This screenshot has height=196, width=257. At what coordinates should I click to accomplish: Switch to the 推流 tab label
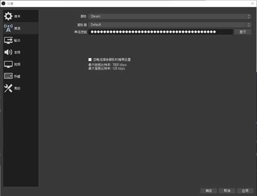tap(17, 28)
